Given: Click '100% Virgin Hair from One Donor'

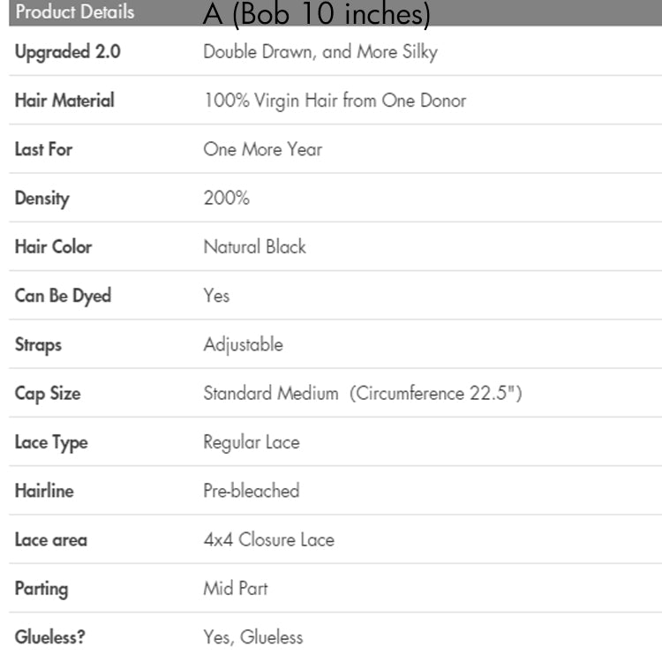Looking at the screenshot, I should [335, 101].
